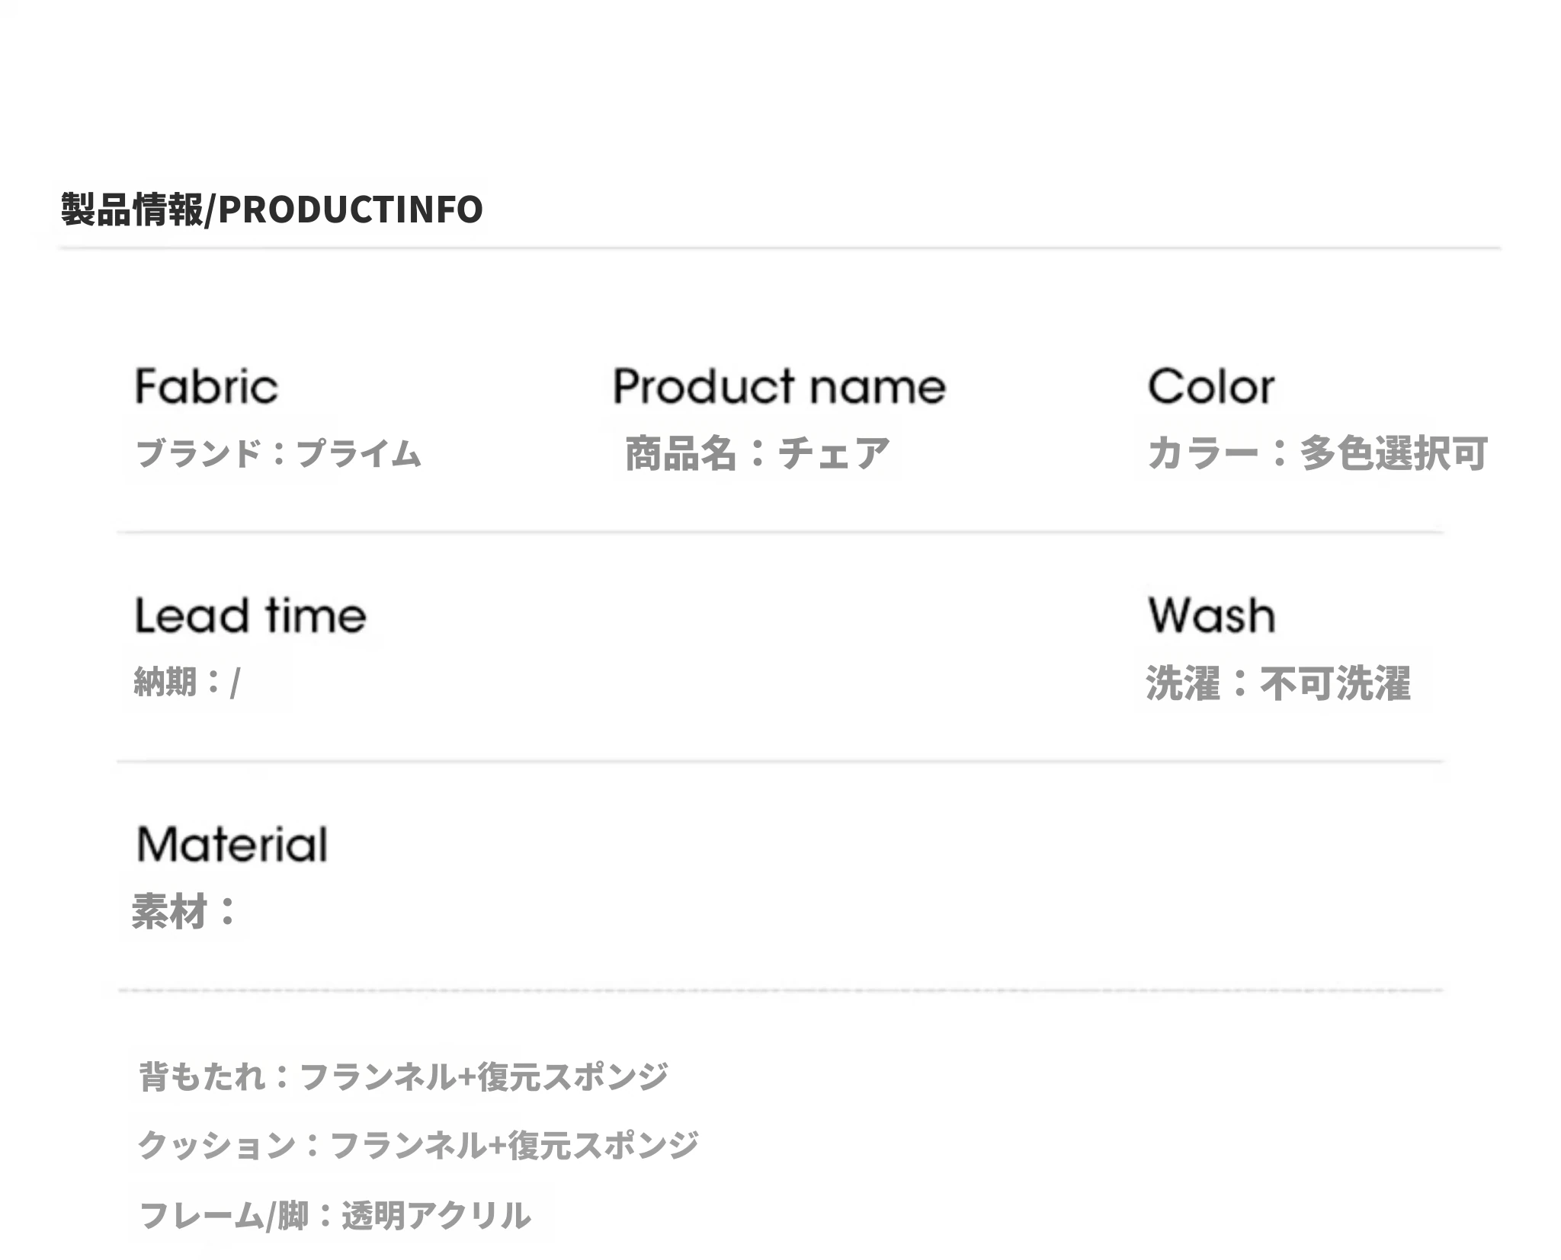
Task: Click the Material label
Action: click(232, 844)
